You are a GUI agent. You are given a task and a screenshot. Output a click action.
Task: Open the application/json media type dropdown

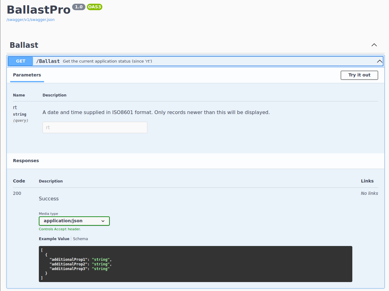[x=74, y=221]
